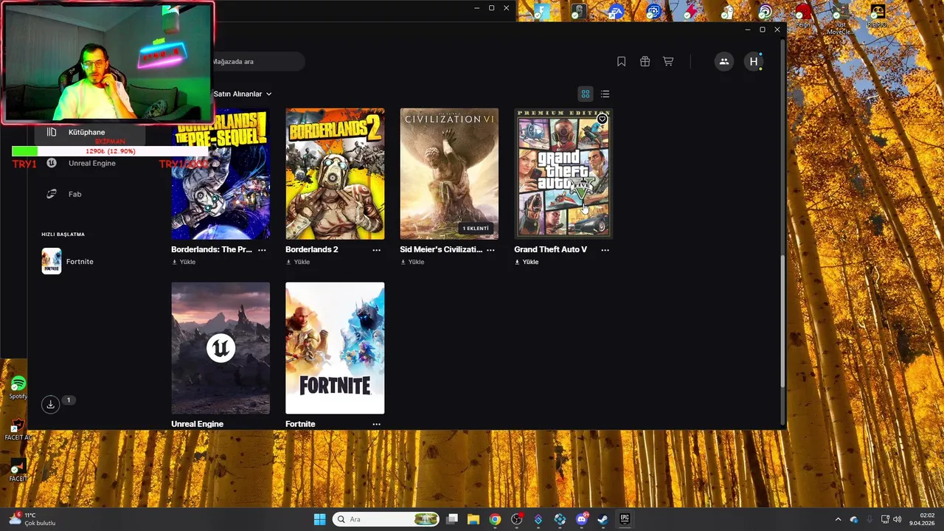Launch Fortnite from quick launch
The height and width of the screenshot is (531, 944).
[68, 261]
